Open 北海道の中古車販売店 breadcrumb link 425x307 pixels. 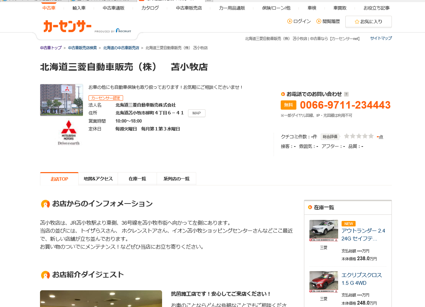121,48
